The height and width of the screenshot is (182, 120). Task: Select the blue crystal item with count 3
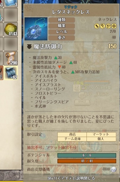pyautogui.click(x=11, y=3)
